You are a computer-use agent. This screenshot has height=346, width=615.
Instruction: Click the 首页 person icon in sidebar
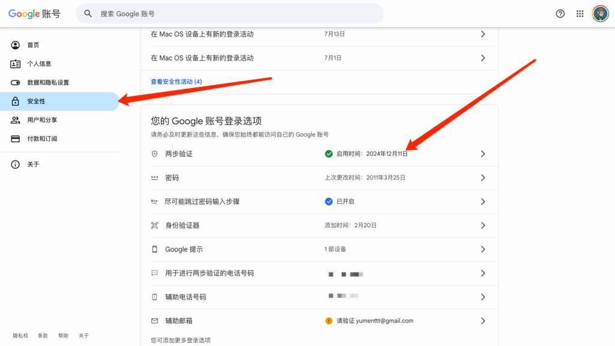(15, 45)
